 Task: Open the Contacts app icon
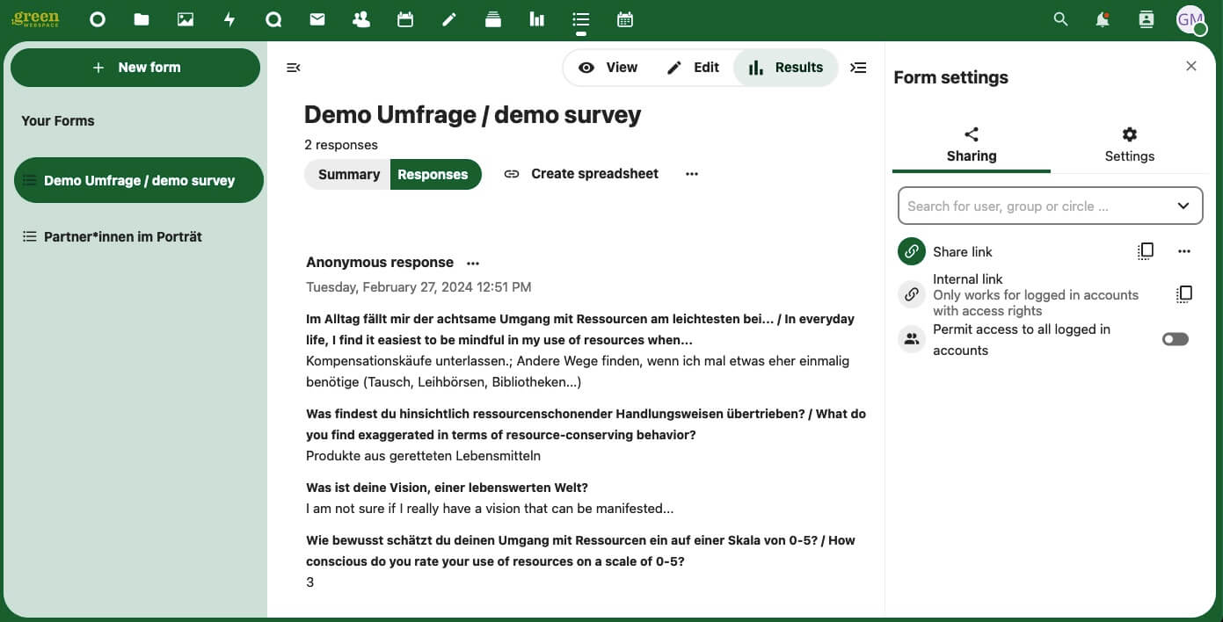pos(360,19)
